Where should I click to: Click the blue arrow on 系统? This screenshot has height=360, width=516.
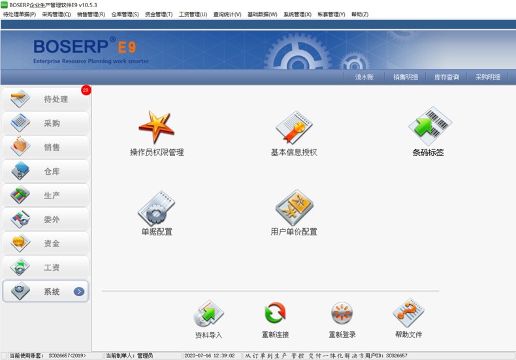pyautogui.click(x=79, y=292)
